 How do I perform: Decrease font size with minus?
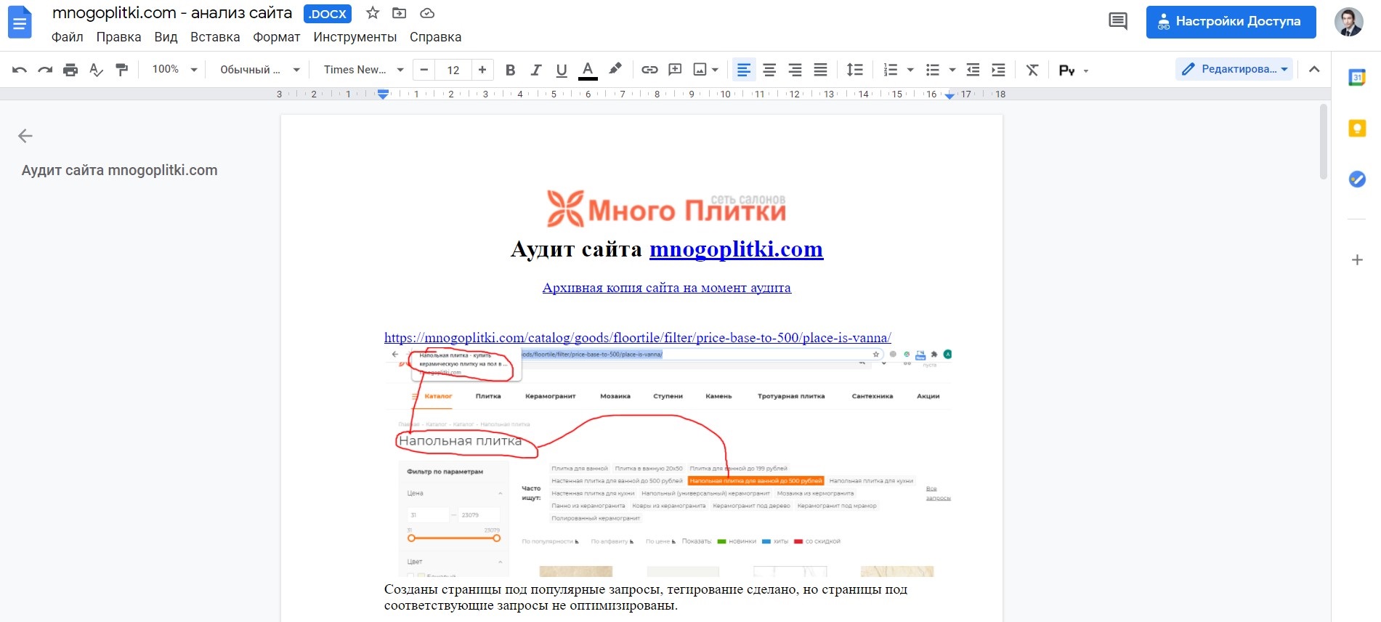pyautogui.click(x=424, y=70)
